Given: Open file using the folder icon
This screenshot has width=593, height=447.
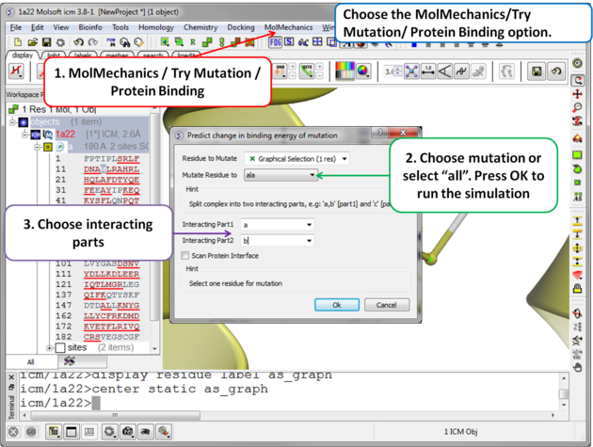Looking at the screenshot, I should pos(33,42).
